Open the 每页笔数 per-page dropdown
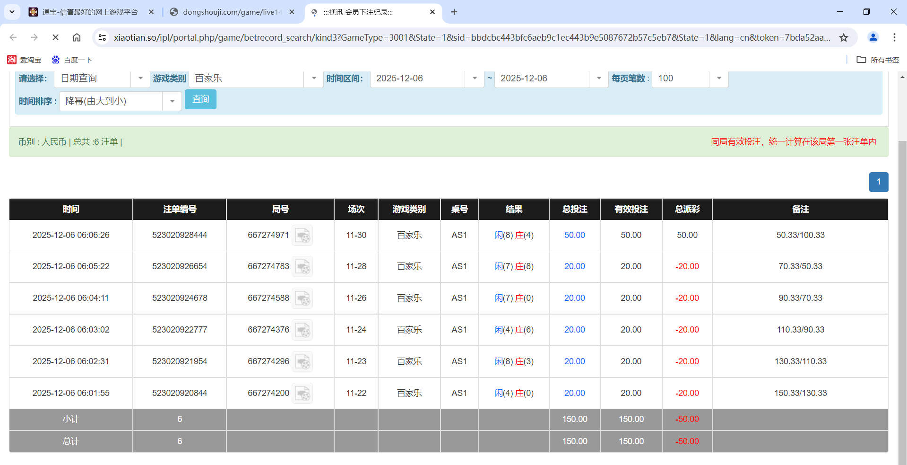Viewport: 907px width, 465px height. (718, 79)
